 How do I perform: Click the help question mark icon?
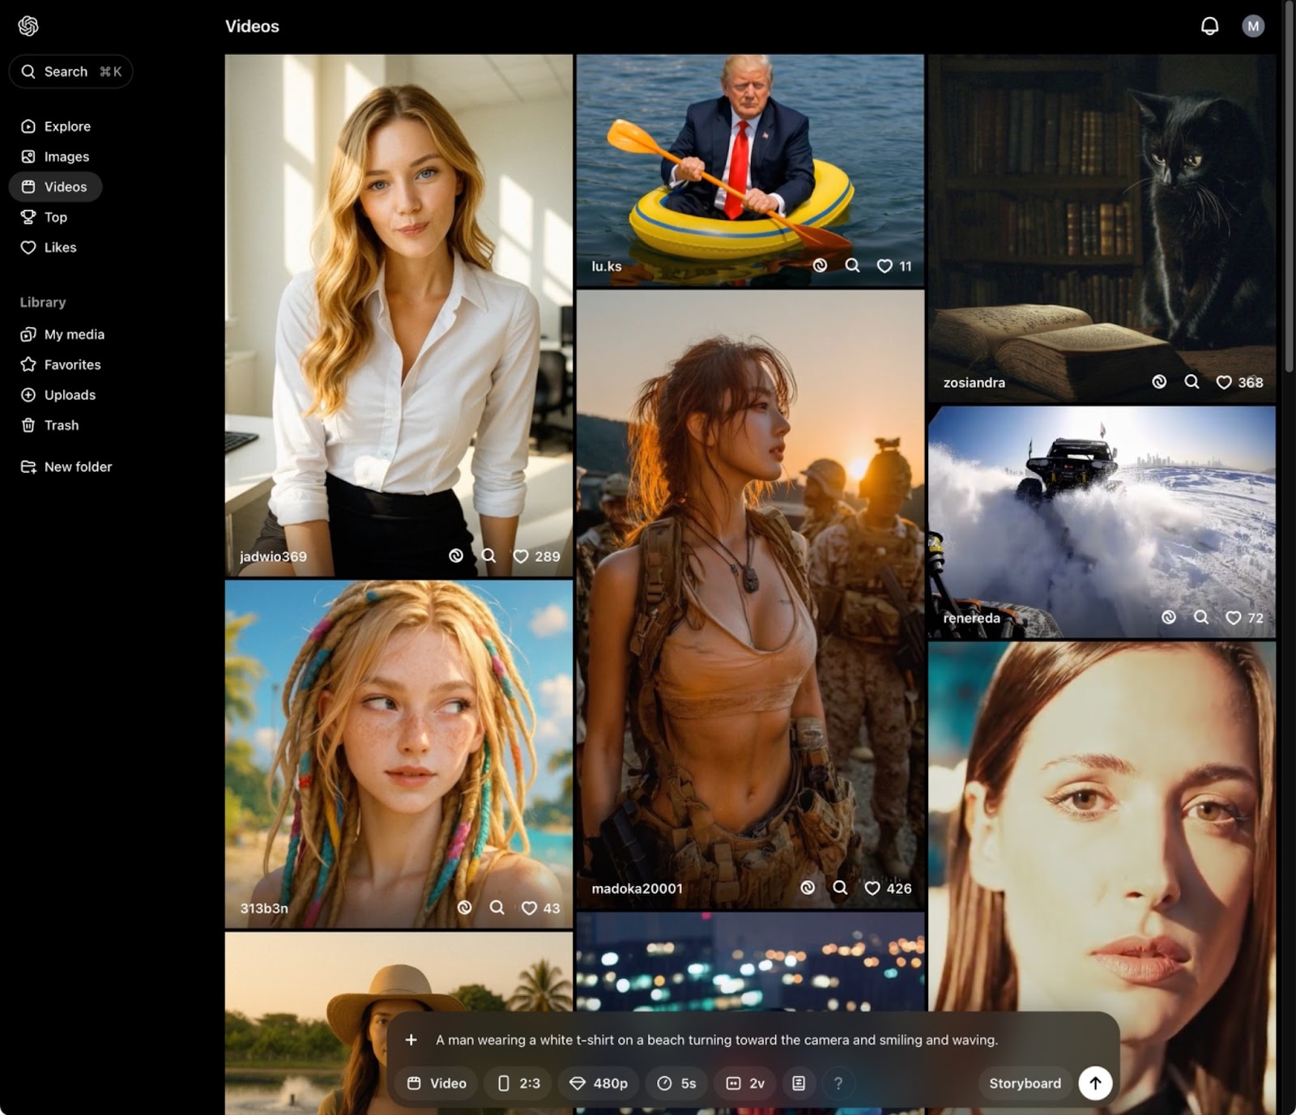click(838, 1083)
